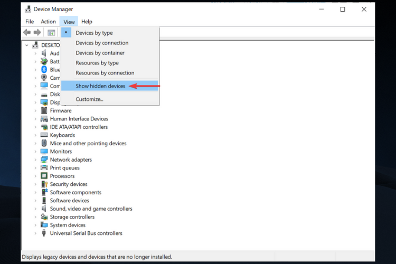396x264 pixels.
Task: Open the File menu
Action: click(30, 22)
